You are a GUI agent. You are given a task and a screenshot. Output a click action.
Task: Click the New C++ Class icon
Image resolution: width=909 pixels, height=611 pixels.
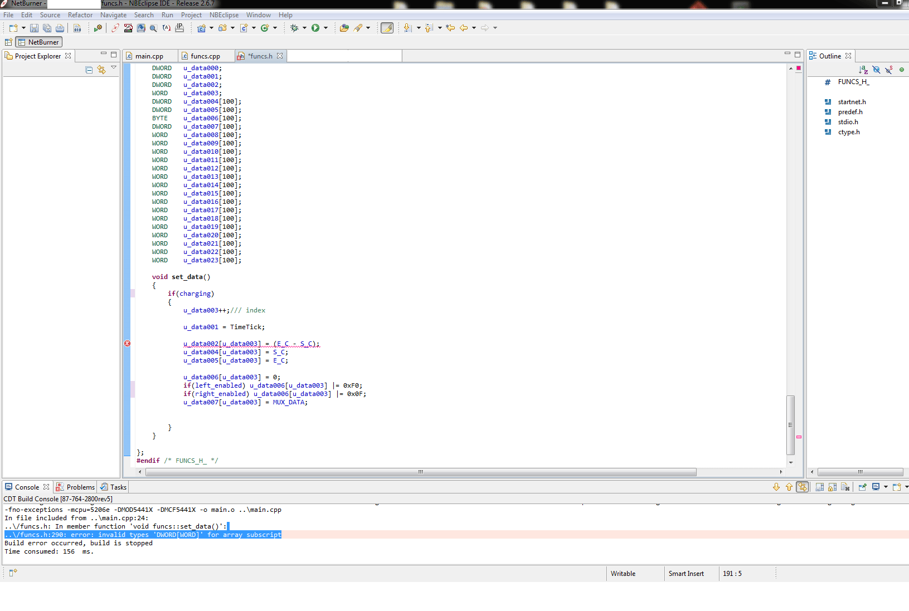(265, 28)
